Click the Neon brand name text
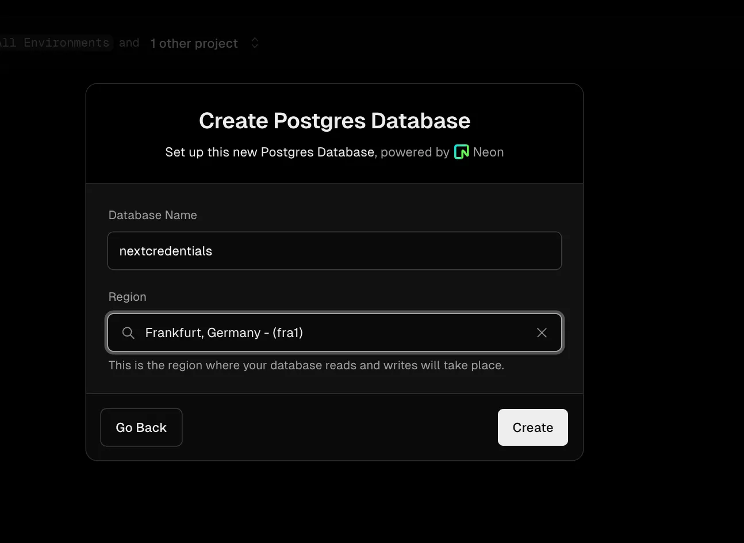Viewport: 744px width, 543px height. click(488, 152)
